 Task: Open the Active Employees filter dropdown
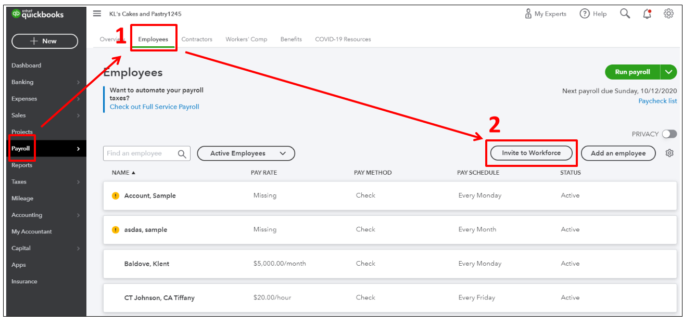coord(246,153)
